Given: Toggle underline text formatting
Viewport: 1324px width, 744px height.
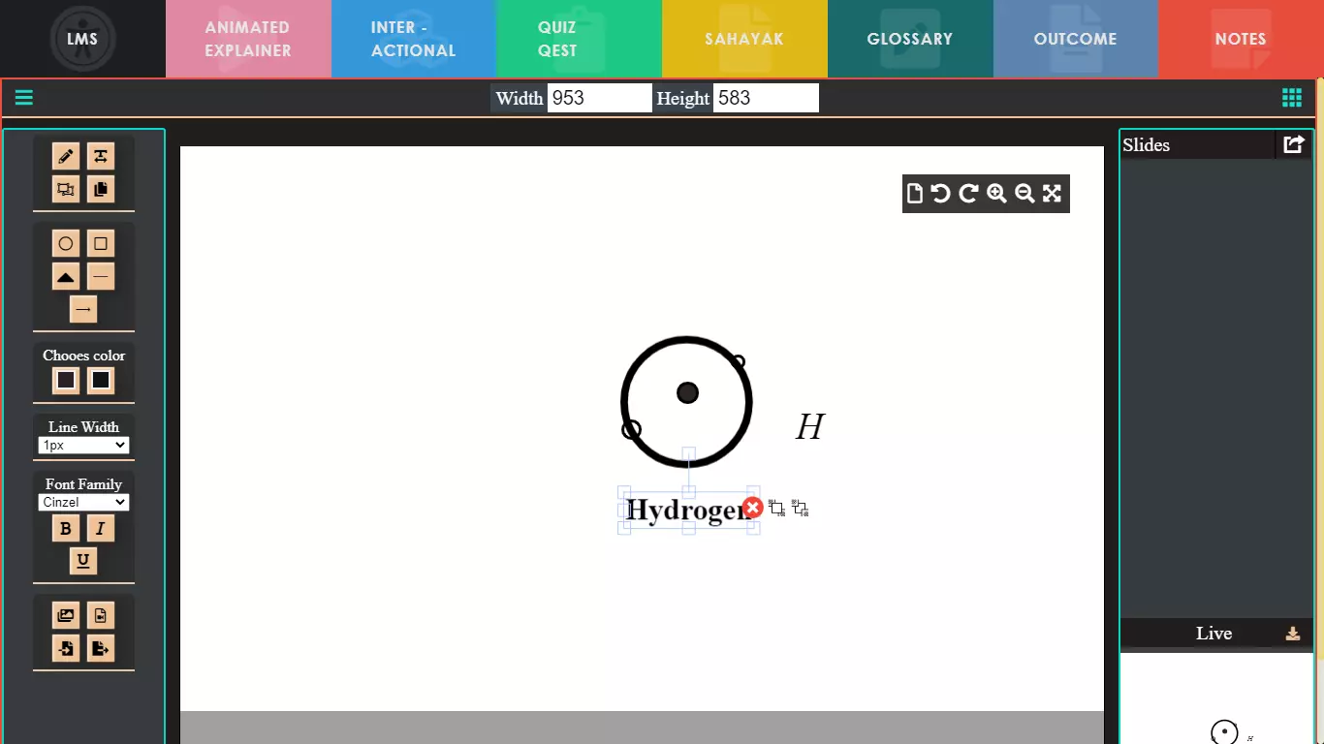Looking at the screenshot, I should point(83,561).
